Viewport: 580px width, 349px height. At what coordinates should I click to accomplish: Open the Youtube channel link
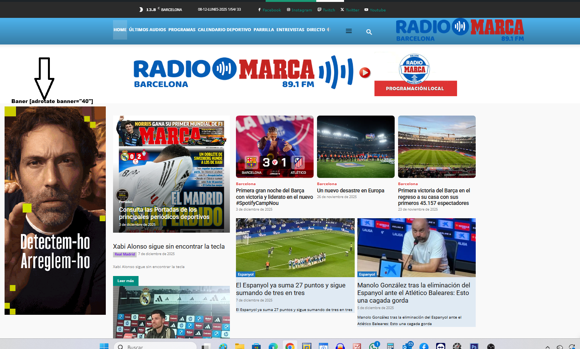coord(378,10)
